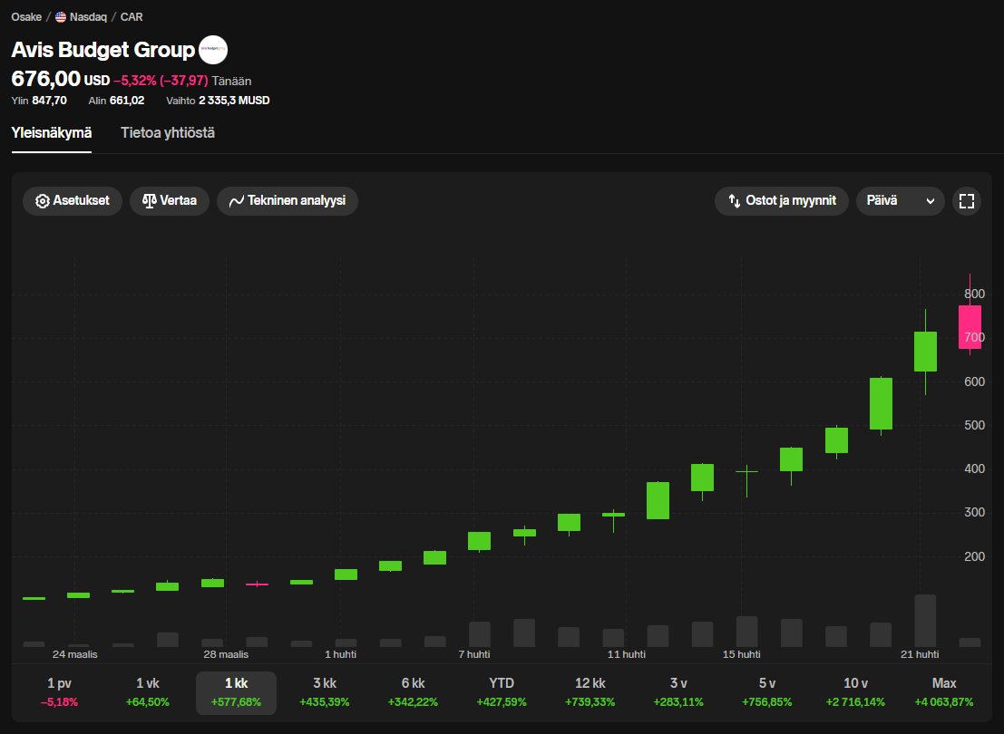Expand the Päivä interval dropdown
Image resolution: width=1004 pixels, height=734 pixels.
pyautogui.click(x=901, y=201)
